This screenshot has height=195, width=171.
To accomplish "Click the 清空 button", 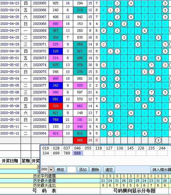I will pyautogui.click(x=109, y=169).
